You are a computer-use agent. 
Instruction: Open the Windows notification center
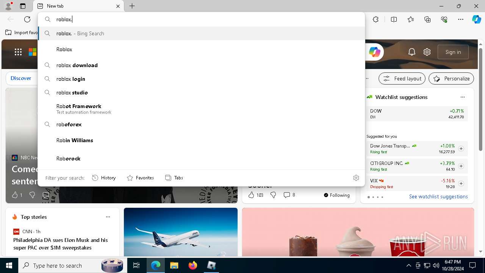[472, 265]
